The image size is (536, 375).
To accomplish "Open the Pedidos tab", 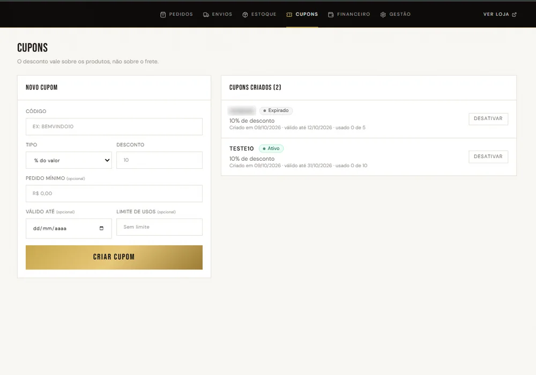I will point(176,14).
